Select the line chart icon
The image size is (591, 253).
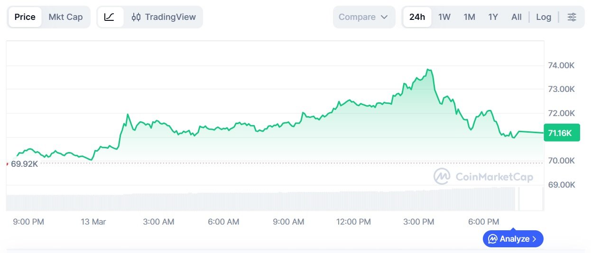(x=110, y=17)
